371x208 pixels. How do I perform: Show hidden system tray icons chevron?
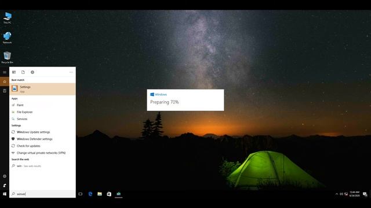click(336, 194)
